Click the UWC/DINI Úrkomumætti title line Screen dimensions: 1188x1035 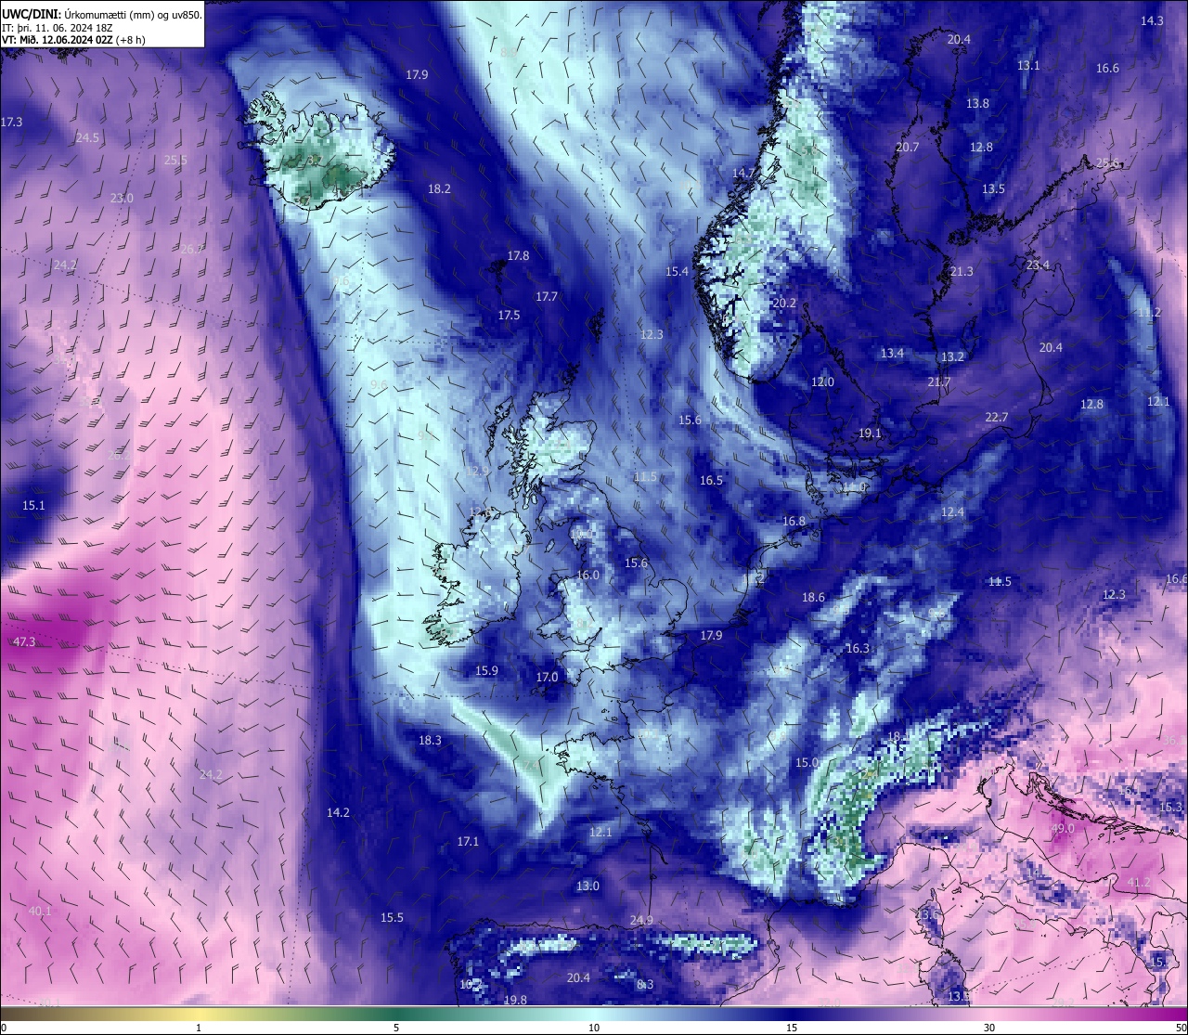[x=102, y=14]
